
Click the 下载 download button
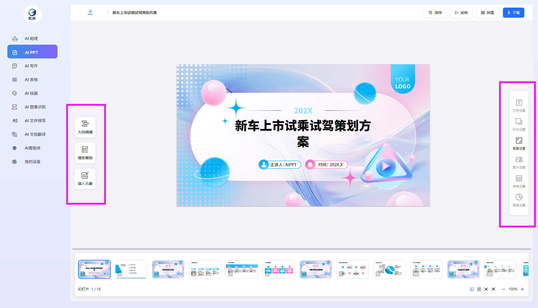(x=513, y=13)
